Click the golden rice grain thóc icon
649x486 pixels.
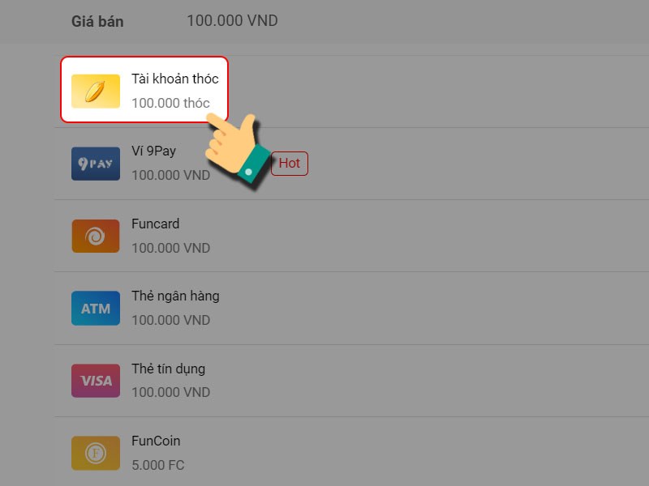[x=96, y=92]
